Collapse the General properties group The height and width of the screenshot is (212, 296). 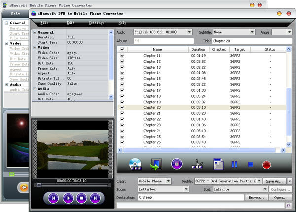click(x=35, y=32)
